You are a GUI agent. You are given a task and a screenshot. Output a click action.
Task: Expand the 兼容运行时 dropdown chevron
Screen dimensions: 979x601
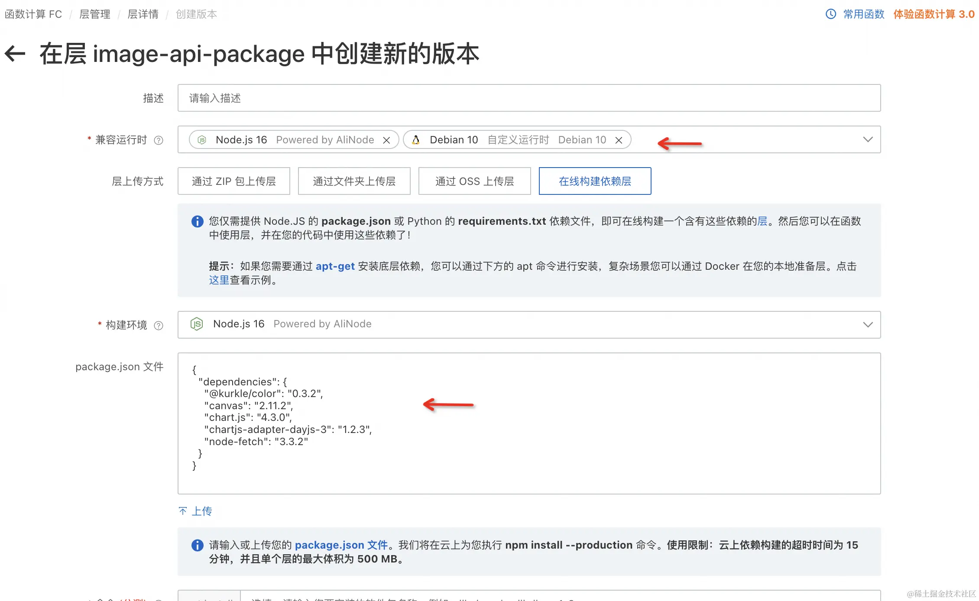click(867, 139)
